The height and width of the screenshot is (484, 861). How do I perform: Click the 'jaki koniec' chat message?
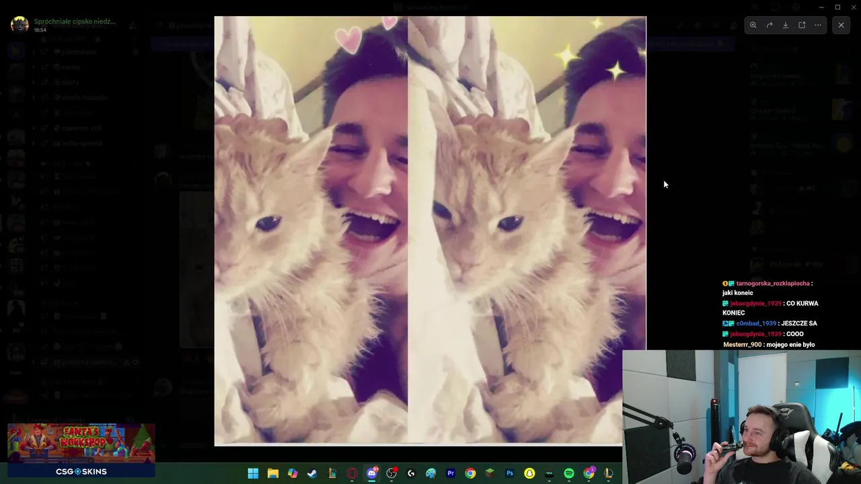(738, 293)
